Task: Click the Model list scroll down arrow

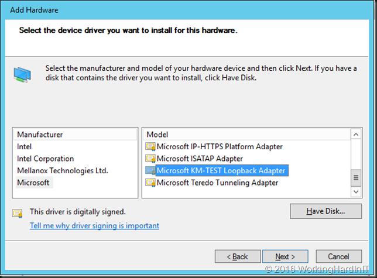Action: click(356, 192)
